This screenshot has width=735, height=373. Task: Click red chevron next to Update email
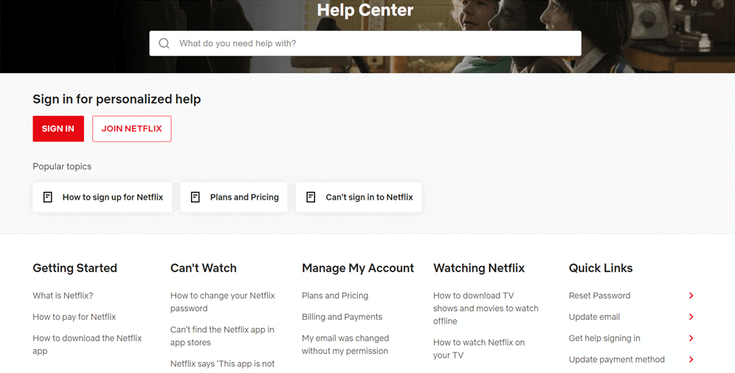(x=691, y=317)
